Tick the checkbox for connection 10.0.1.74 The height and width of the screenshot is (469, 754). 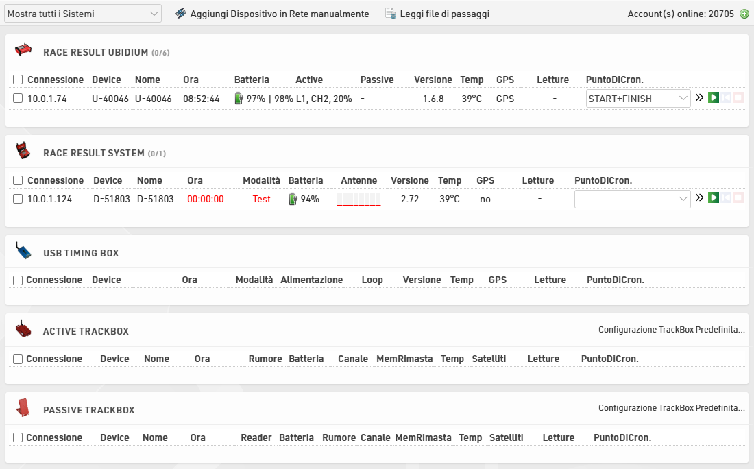18,99
